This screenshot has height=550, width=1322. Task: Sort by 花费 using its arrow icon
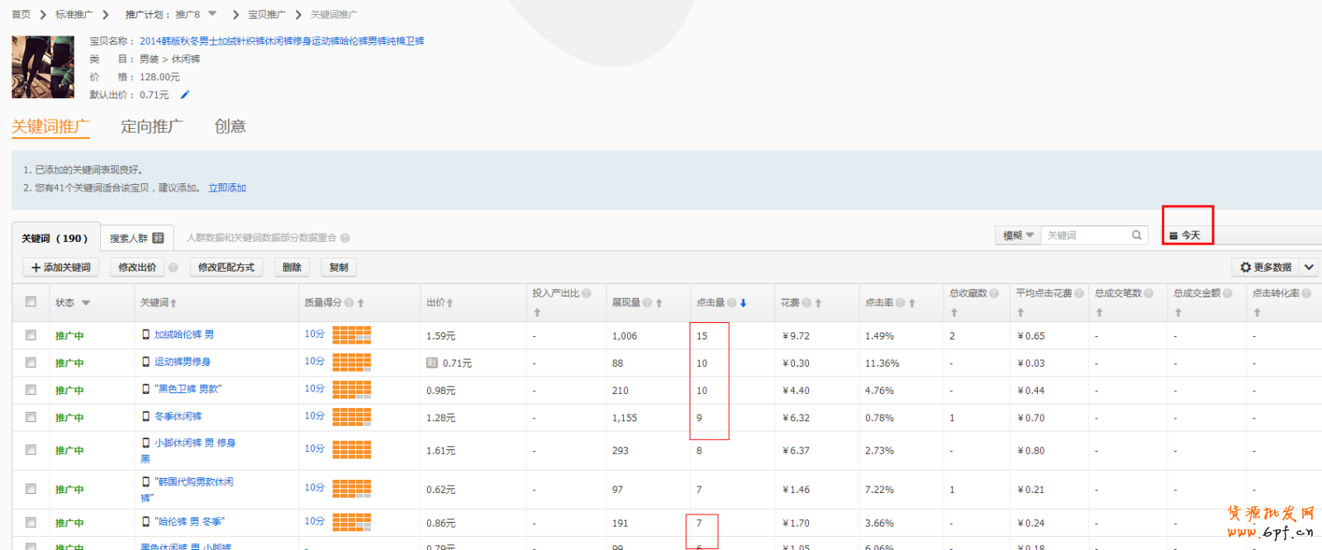point(819,303)
